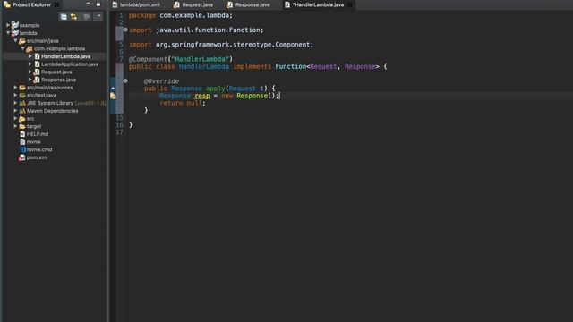The image size is (573, 322).
Task: Click the mvnw.cmd file icon
Action: pos(22,149)
